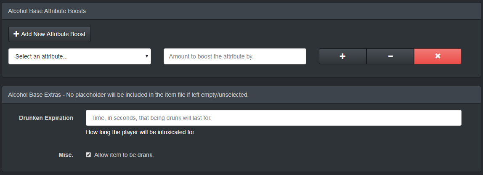Click the Add New Attribute Boost button
The image size is (483, 175).
pyautogui.click(x=50, y=34)
